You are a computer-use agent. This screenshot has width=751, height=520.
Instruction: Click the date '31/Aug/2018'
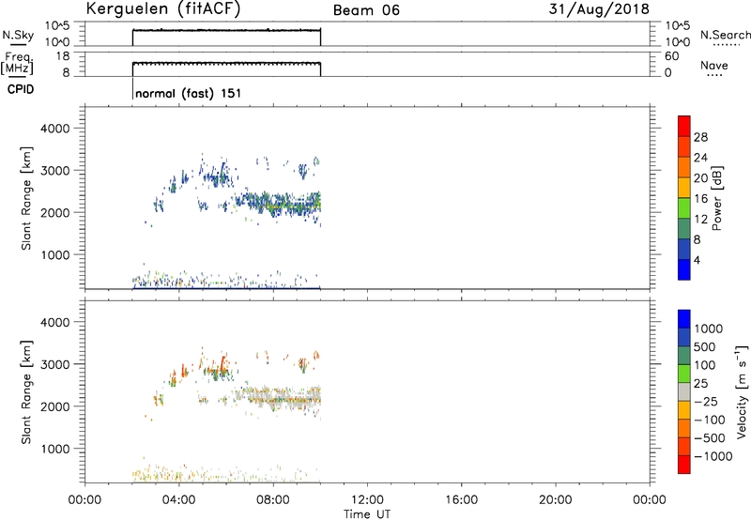click(599, 9)
